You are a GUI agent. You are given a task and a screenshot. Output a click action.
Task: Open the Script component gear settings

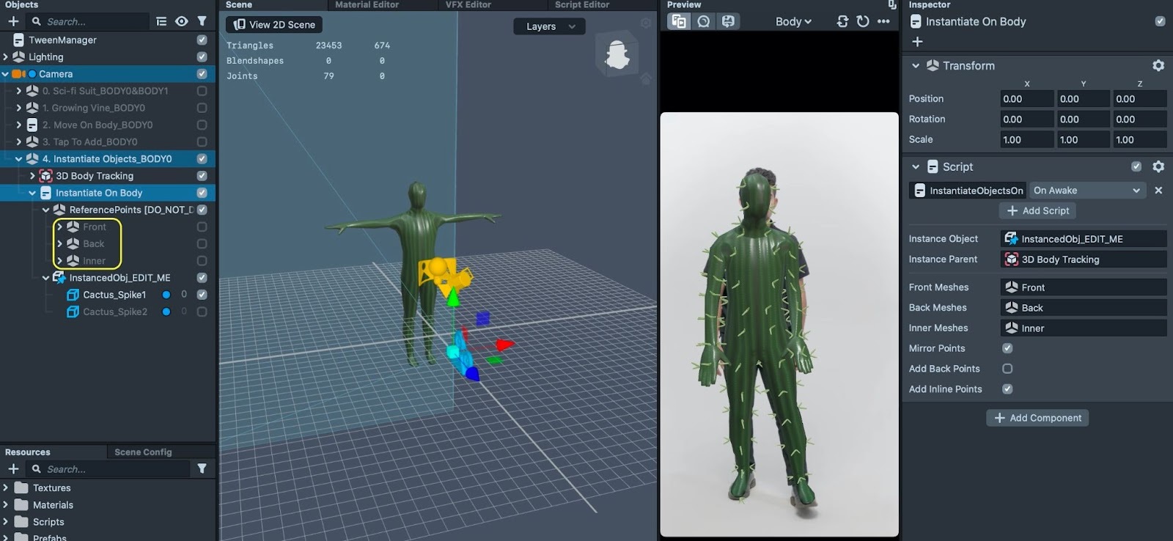(1158, 166)
